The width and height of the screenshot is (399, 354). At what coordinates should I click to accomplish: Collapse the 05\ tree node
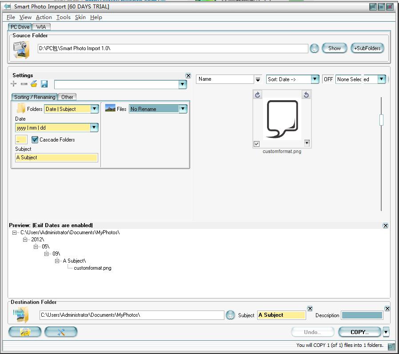tap(36, 247)
